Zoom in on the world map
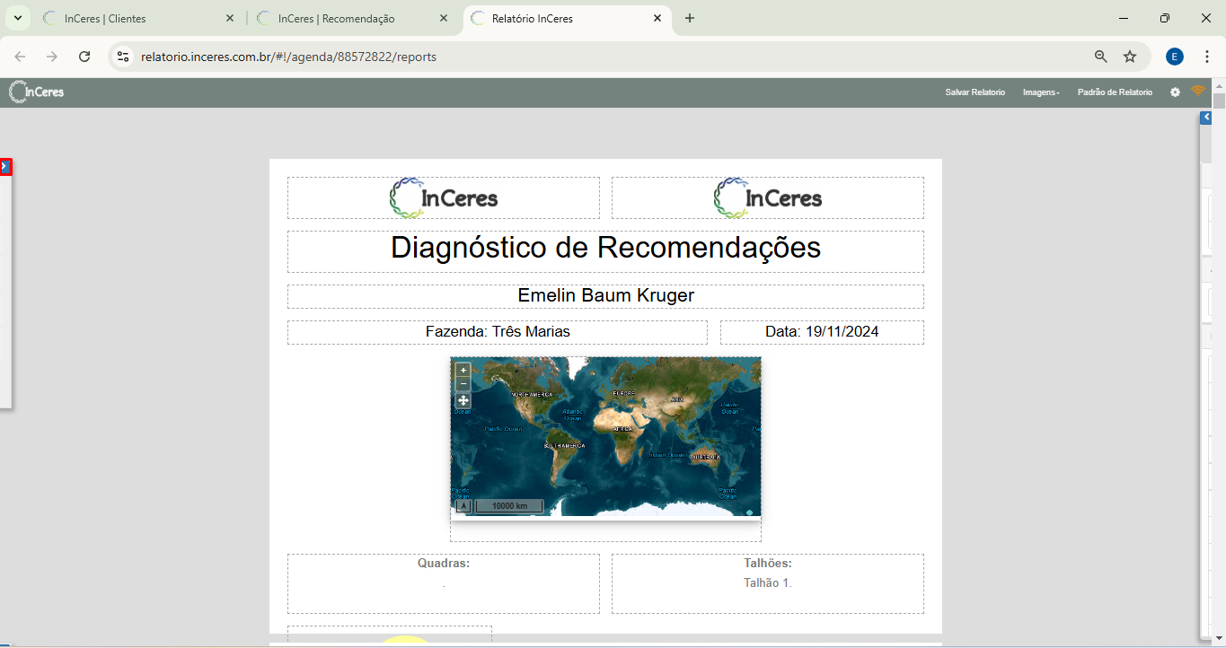This screenshot has width=1226, height=648. (x=463, y=370)
